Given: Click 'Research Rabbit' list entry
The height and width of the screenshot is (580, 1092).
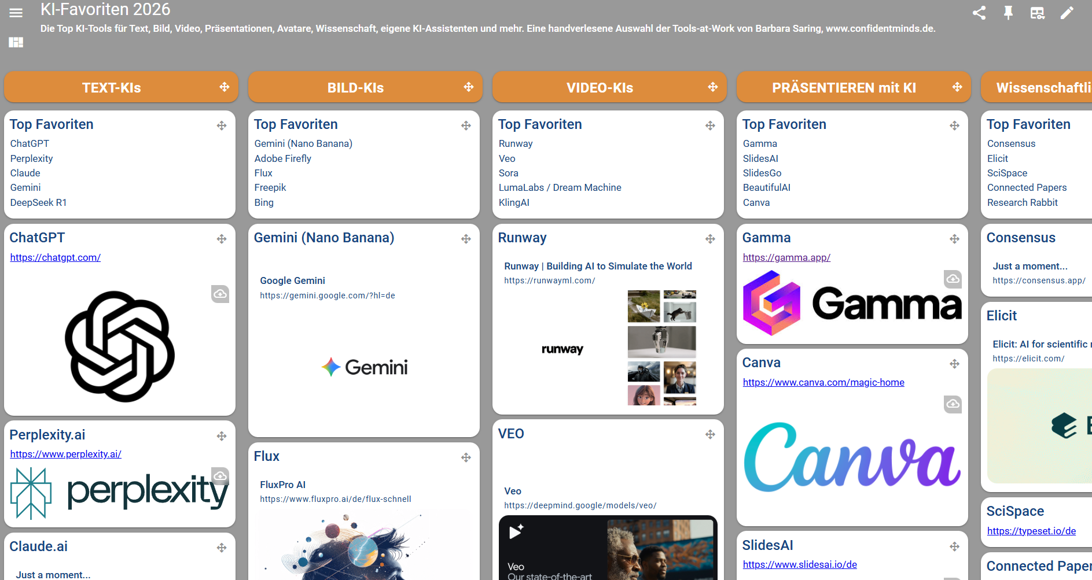Looking at the screenshot, I should [1022, 202].
